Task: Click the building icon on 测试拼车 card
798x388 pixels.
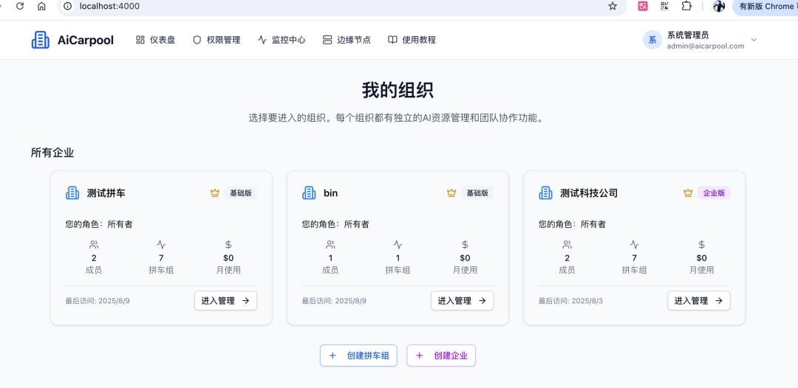Action: pos(72,193)
